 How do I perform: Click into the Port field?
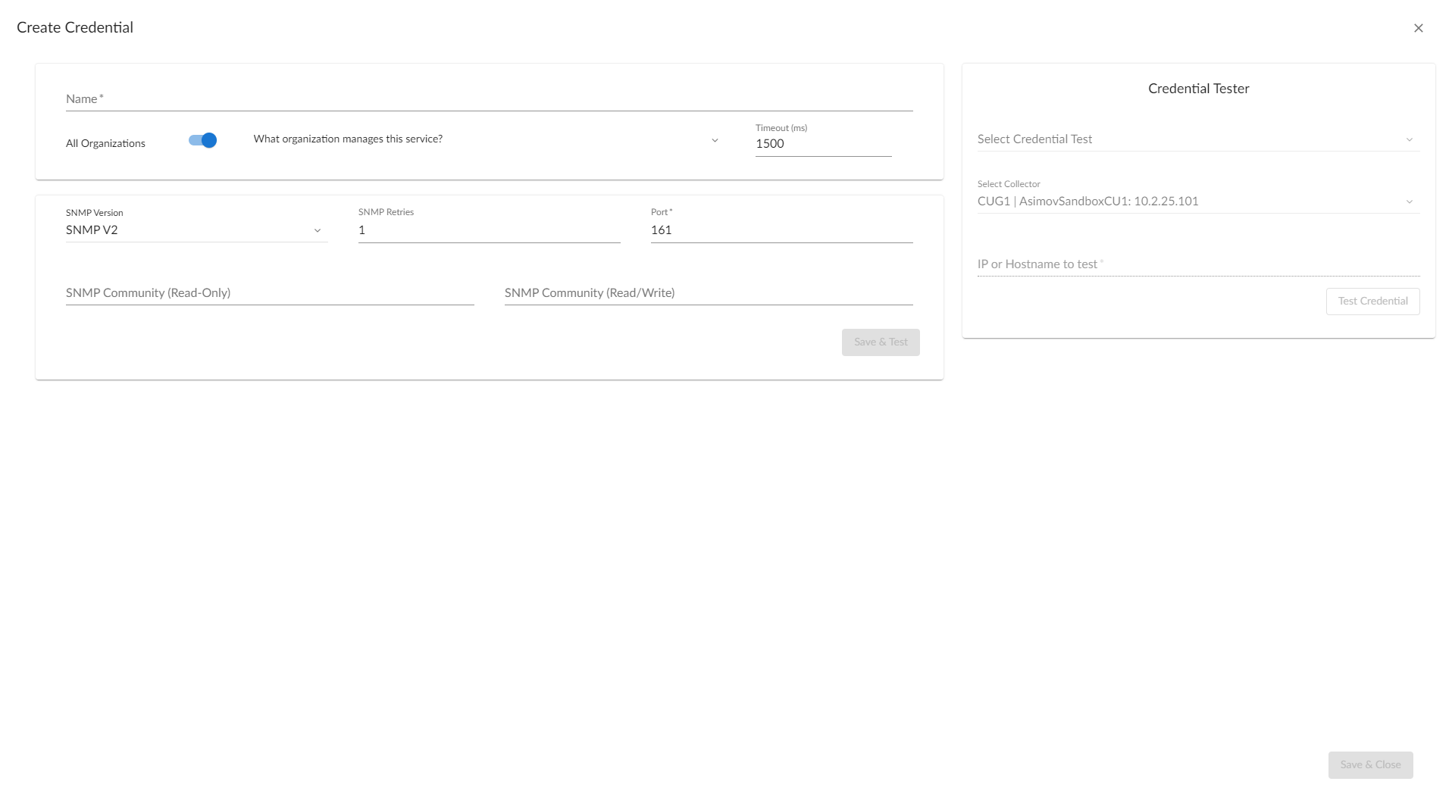[x=781, y=230]
